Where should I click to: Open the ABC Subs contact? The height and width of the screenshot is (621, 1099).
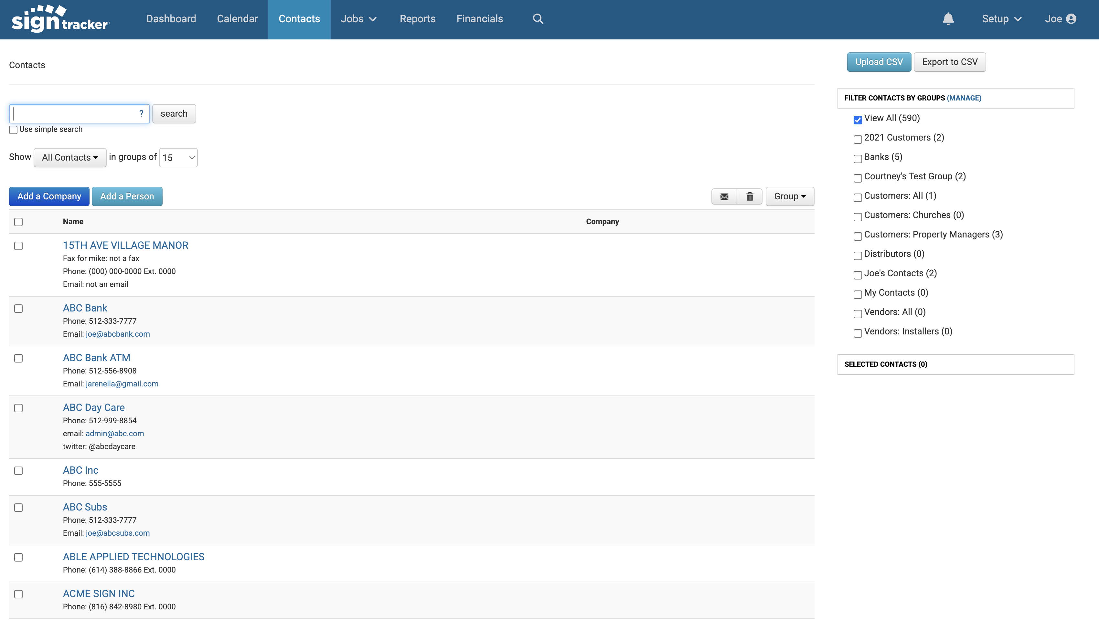pos(85,507)
